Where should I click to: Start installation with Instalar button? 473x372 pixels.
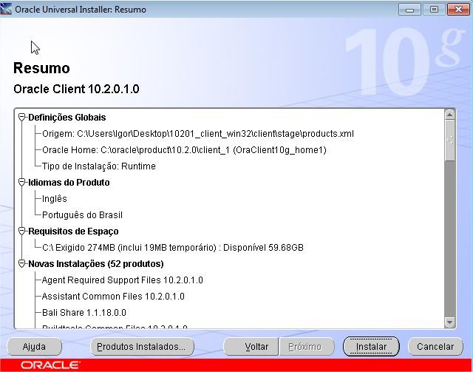[x=371, y=347]
